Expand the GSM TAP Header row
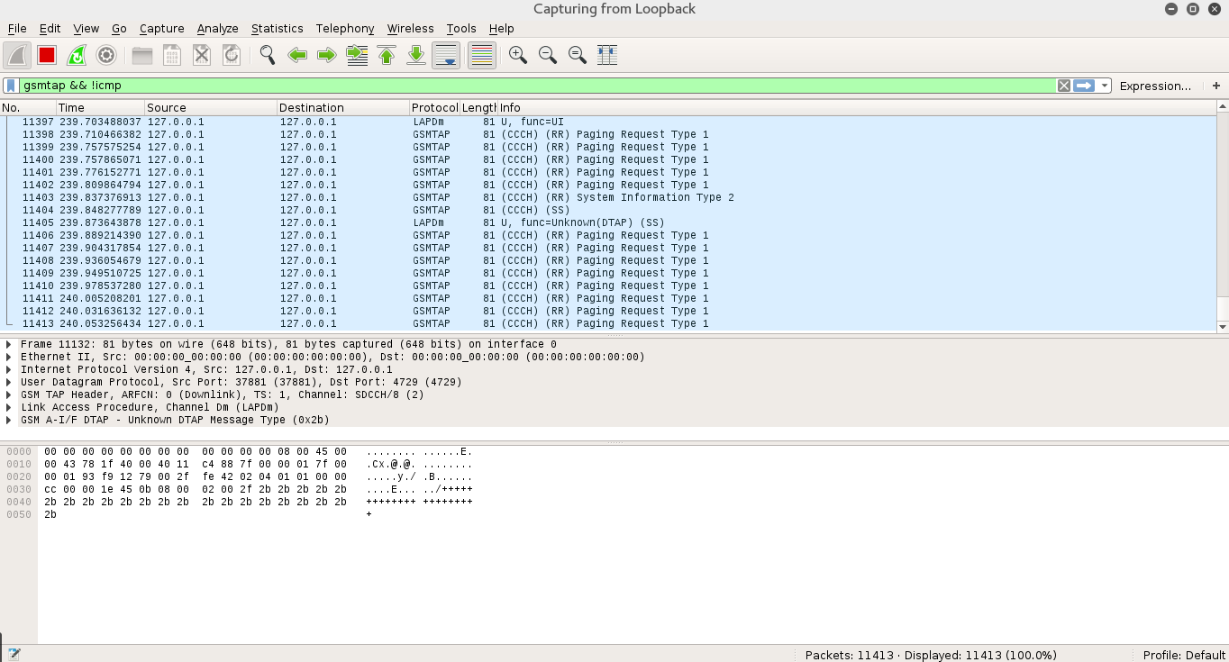This screenshot has height=662, width=1229. coord(9,394)
